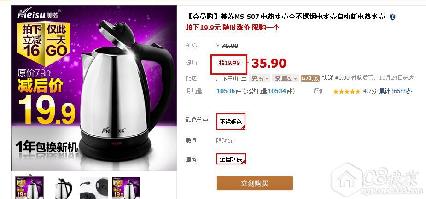Select the kettle base plug thumbnail
The image size is (426, 199).
pyautogui.click(x=94, y=188)
